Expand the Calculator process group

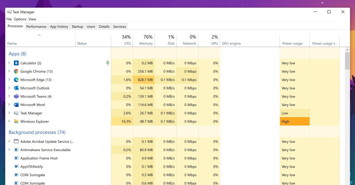[x=9, y=63]
